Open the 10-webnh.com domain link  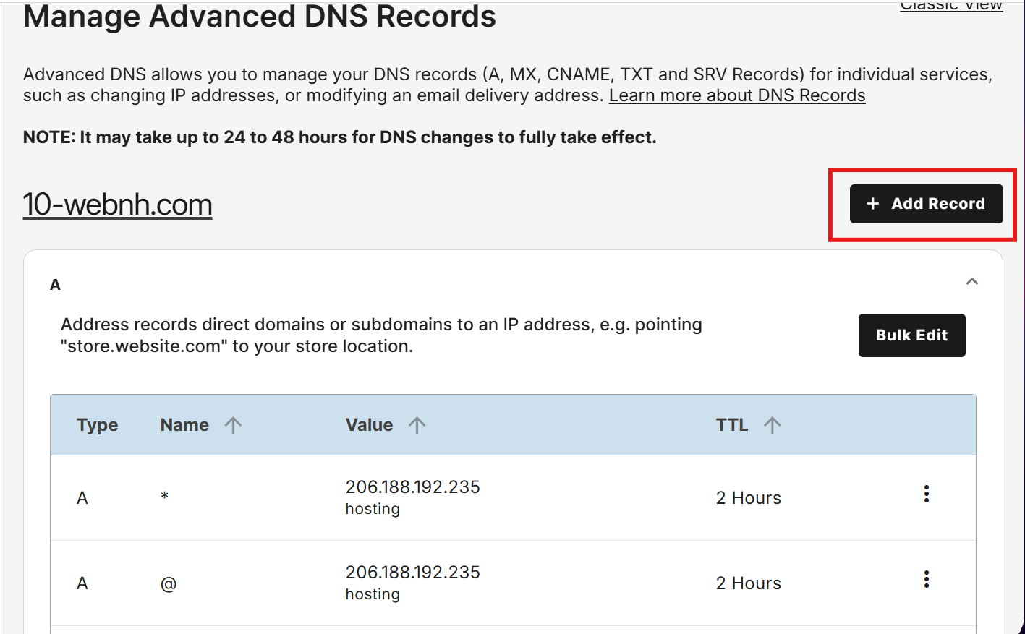tap(117, 204)
